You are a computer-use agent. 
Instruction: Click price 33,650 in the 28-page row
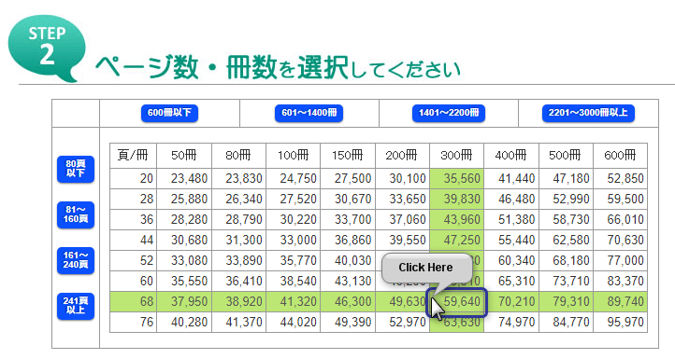coord(403,200)
